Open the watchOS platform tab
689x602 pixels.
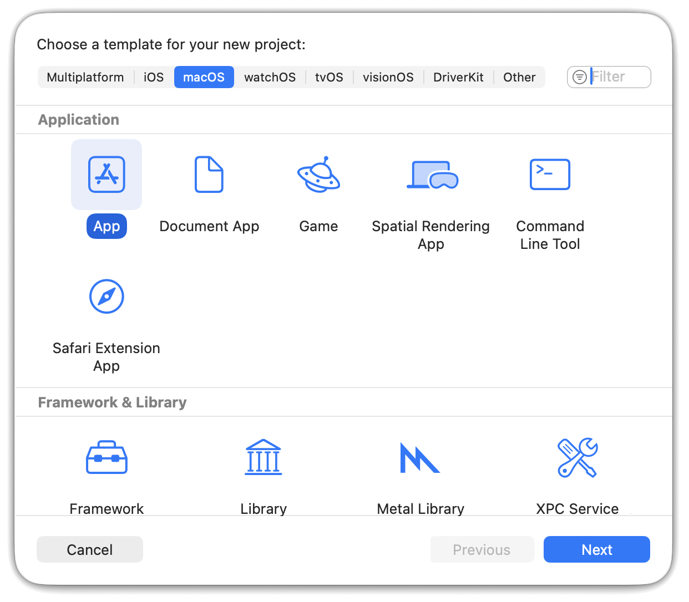click(270, 77)
